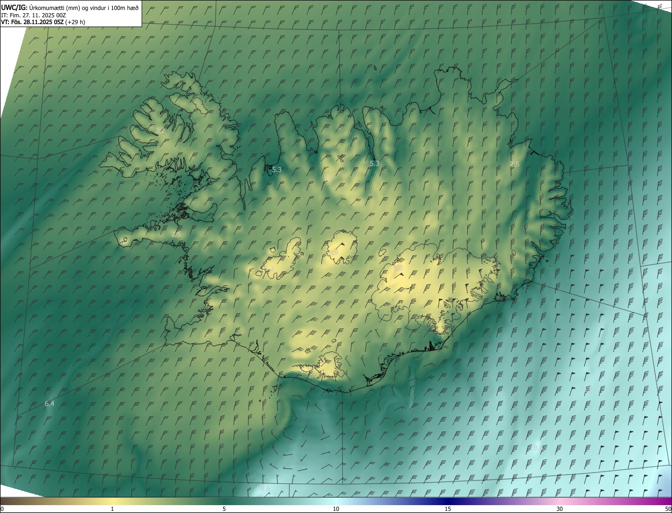Click the 6.4 value label over the ocean

click(49, 403)
